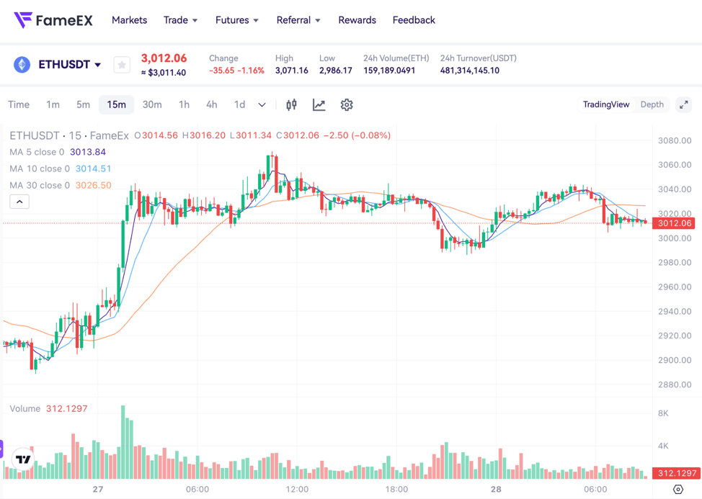Select the 1h timeframe tab
Viewport: 702px width, 499px height.
click(184, 105)
